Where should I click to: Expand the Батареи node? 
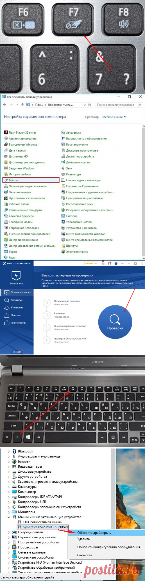(x=9, y=461)
